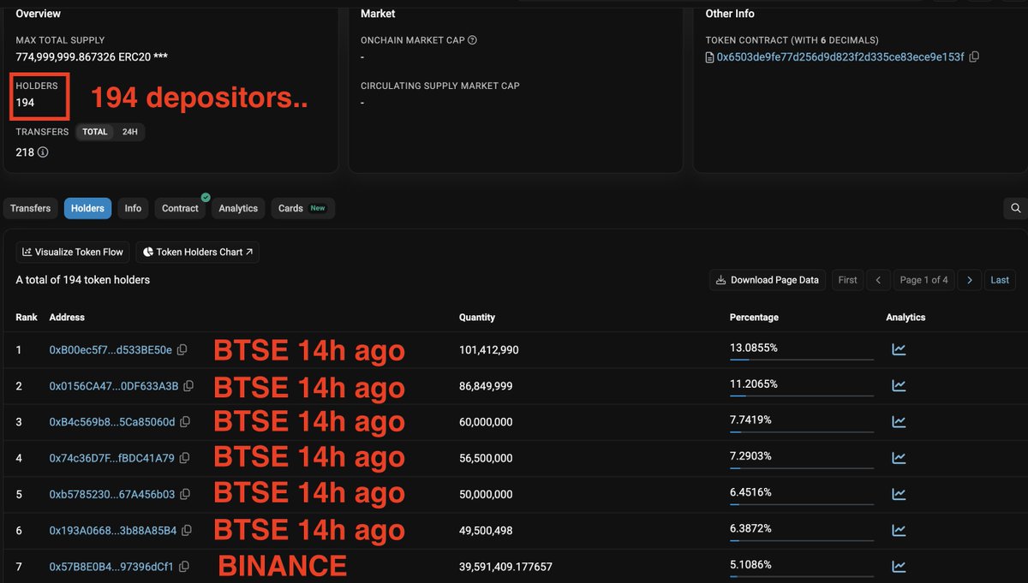Viewport: 1028px width, 583px height.
Task: Select the Holders tab
Action: (87, 208)
